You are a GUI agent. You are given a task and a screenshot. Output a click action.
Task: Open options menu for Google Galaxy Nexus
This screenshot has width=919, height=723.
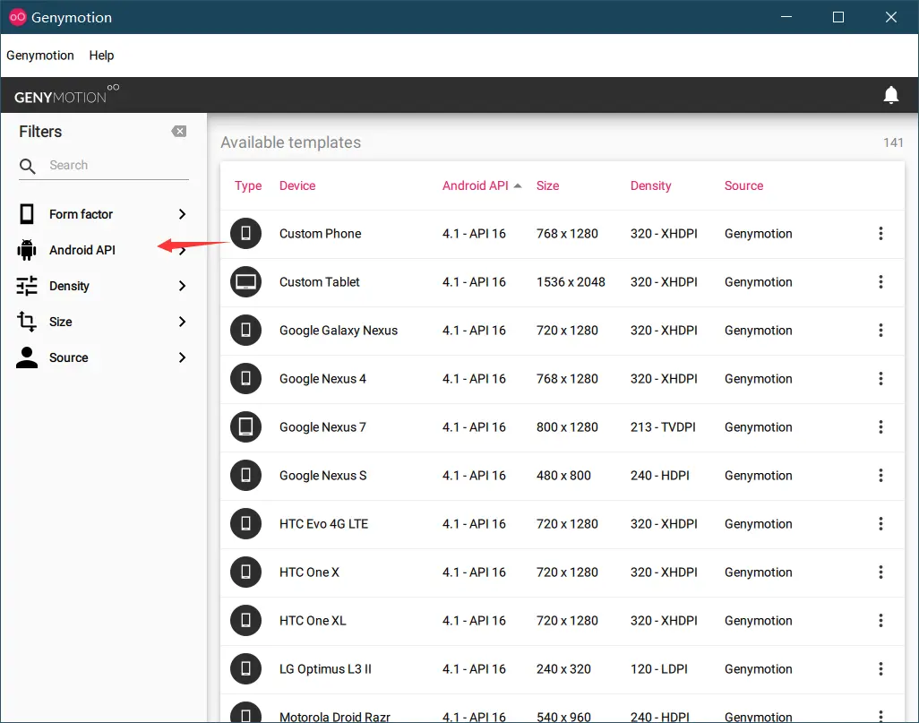click(x=880, y=330)
